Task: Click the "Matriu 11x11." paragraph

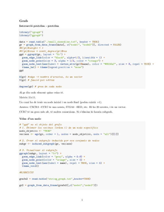Action: (28, 97)
